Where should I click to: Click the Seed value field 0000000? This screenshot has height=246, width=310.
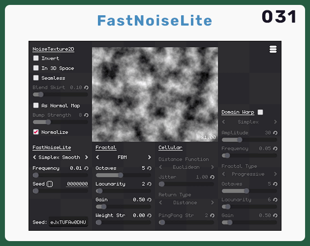pos(77,184)
